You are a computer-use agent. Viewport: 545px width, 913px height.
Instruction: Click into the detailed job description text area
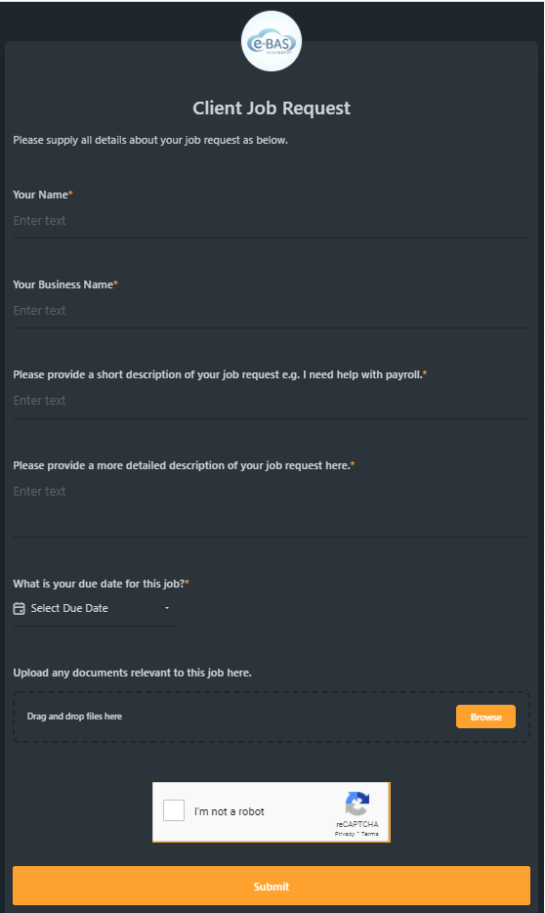pyautogui.click(x=272, y=508)
